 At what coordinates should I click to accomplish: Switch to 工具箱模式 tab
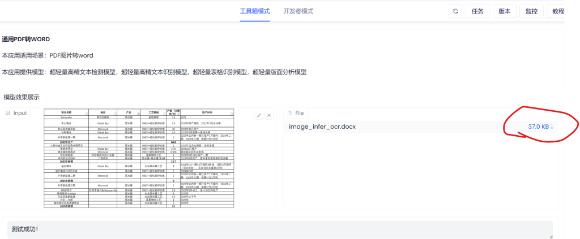tap(254, 11)
